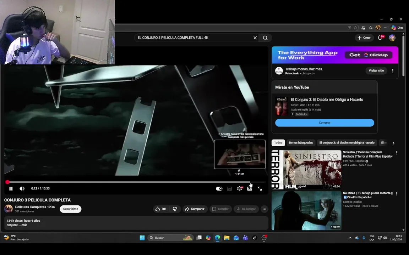
Task: Switch to theater mode in the player
Action: click(x=250, y=189)
